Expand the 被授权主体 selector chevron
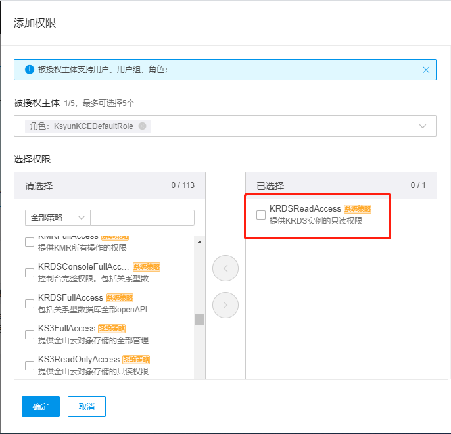 pyautogui.click(x=423, y=126)
